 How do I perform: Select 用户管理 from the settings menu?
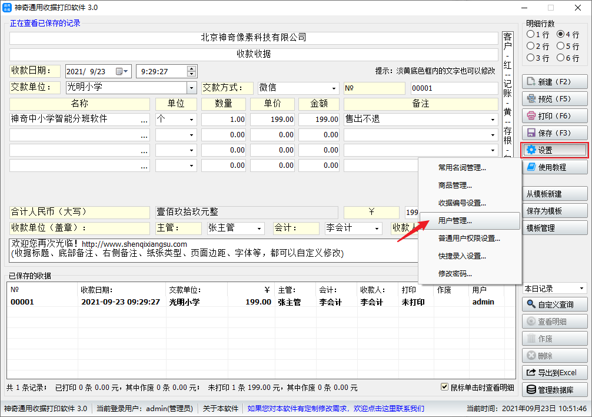coord(455,221)
